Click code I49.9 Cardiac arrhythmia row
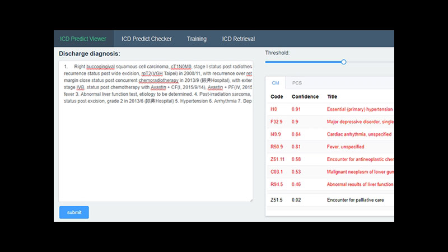The height and width of the screenshot is (252, 448). pos(330,134)
